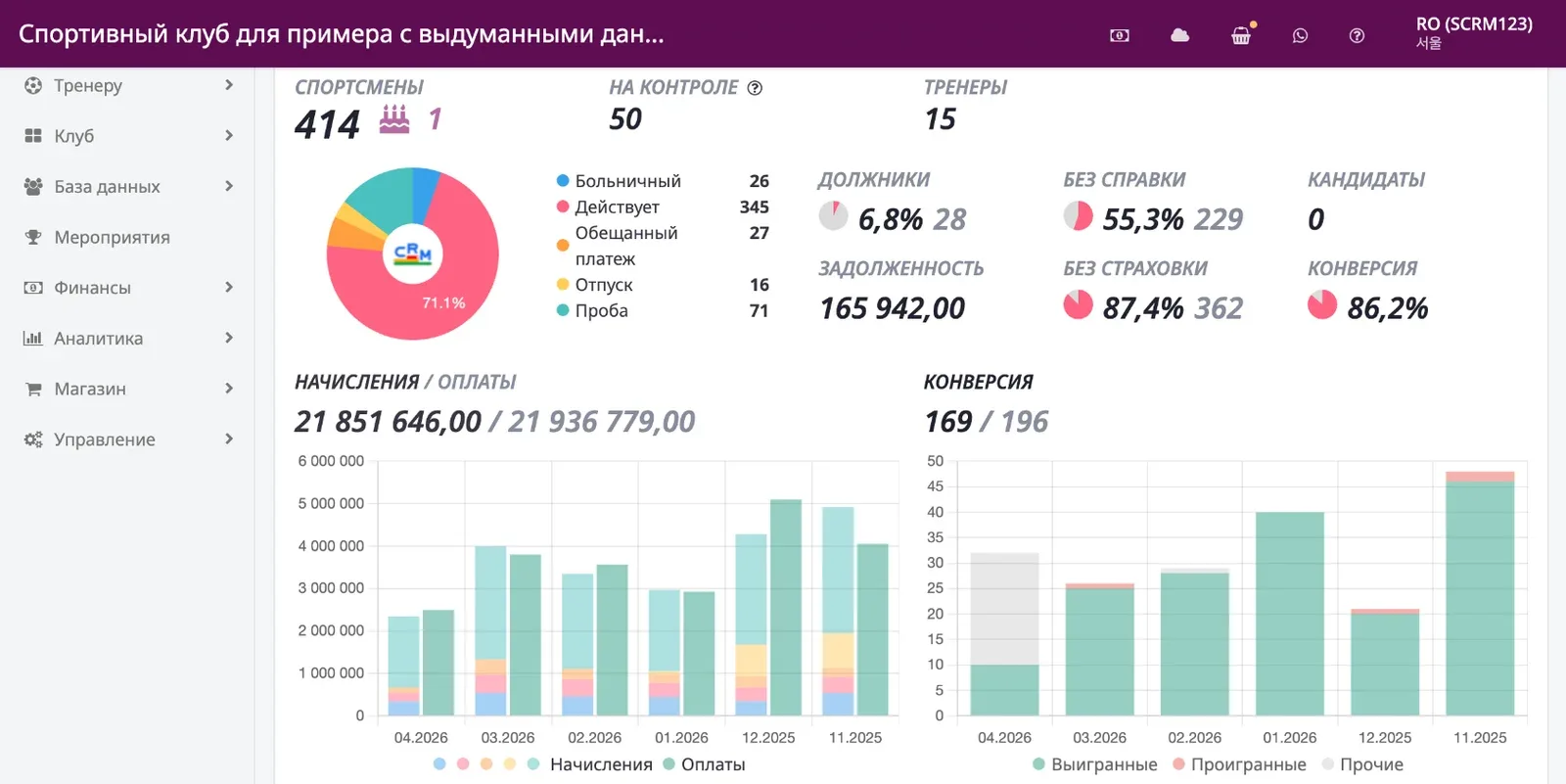Open the RO (SCRM123) account menu

coord(1474,32)
